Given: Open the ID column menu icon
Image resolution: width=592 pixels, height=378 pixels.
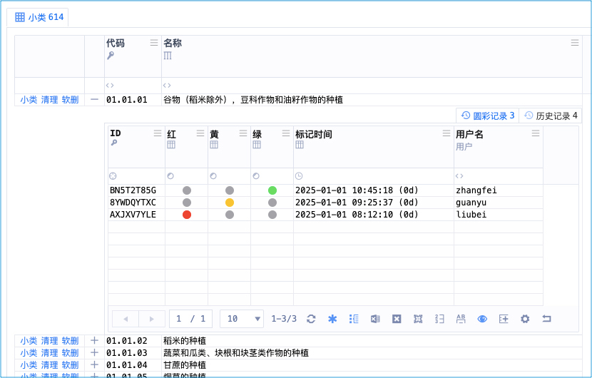Looking at the screenshot, I should 158,133.
